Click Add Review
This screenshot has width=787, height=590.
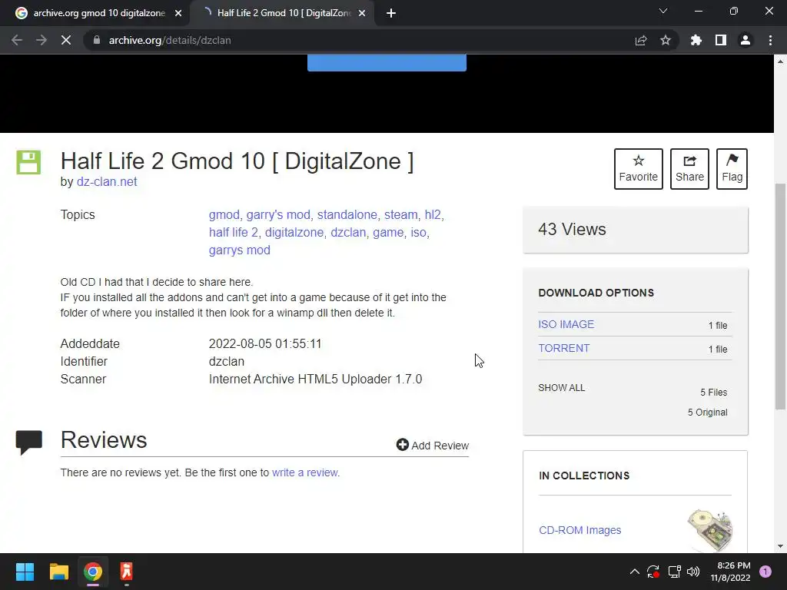[x=433, y=445]
